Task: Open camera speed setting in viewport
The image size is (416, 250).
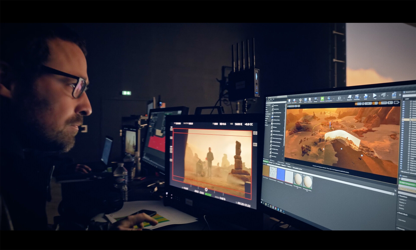Action: pos(390,103)
